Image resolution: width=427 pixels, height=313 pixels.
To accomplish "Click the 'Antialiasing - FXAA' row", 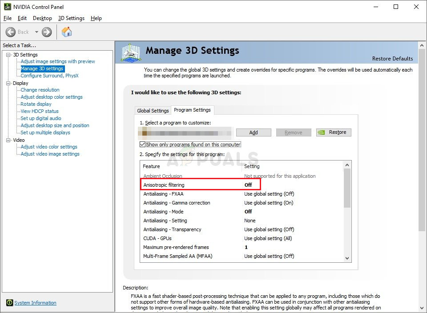I will pyautogui.click(x=242, y=194).
